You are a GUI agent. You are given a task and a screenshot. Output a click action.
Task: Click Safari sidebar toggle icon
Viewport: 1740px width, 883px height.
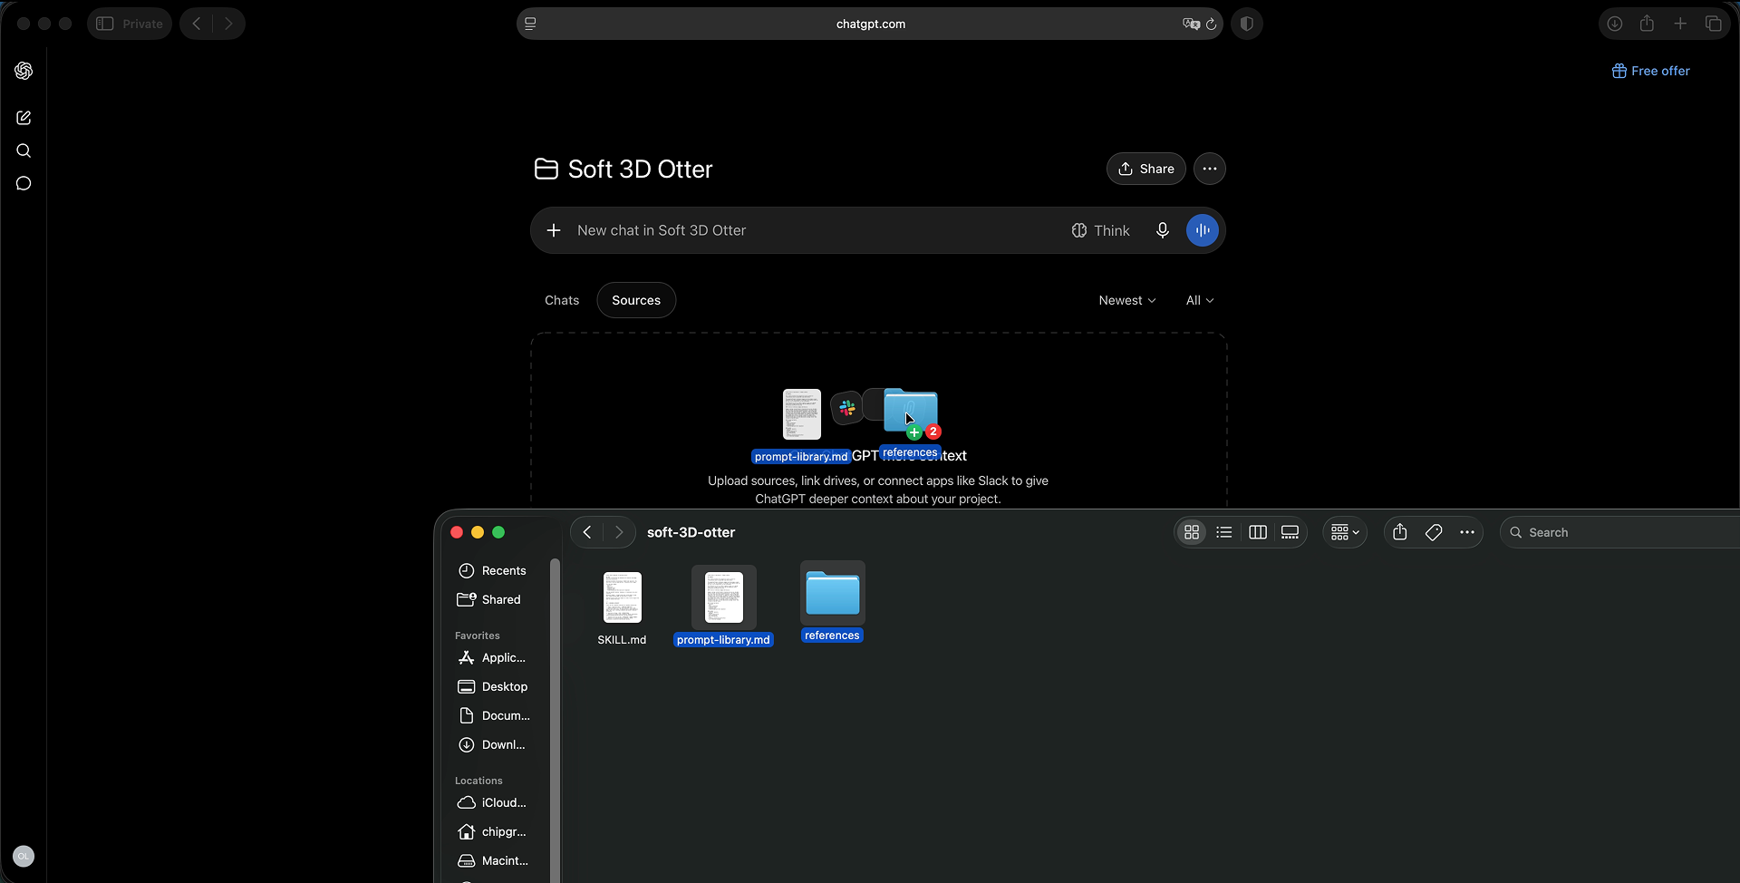pyautogui.click(x=105, y=24)
